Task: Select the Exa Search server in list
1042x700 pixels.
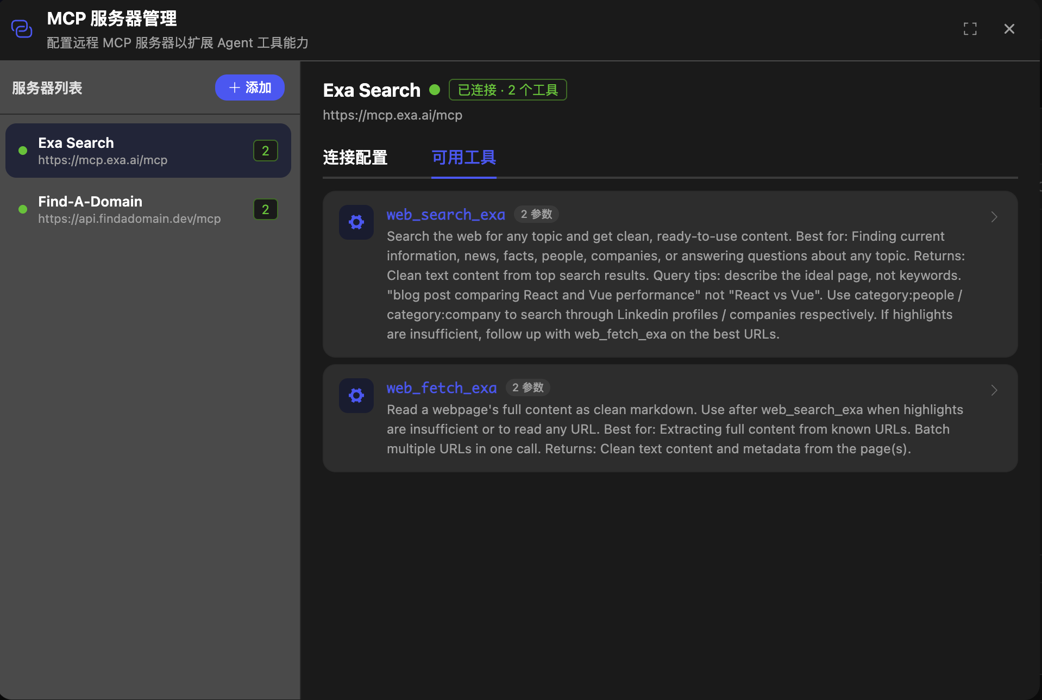Action: tap(148, 151)
